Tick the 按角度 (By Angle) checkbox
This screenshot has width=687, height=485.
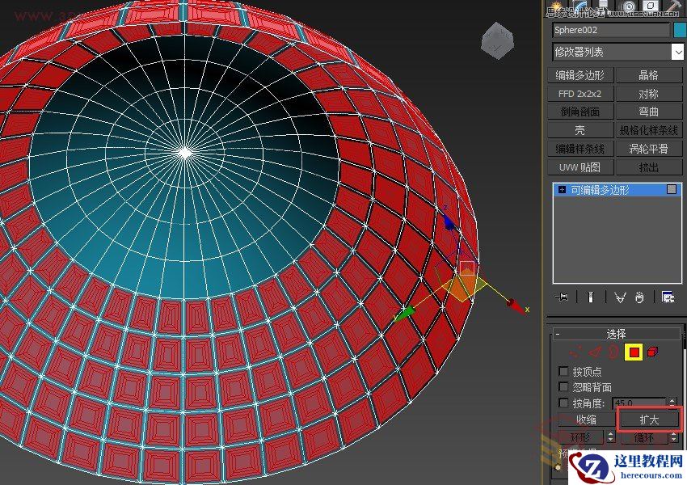pyautogui.click(x=563, y=403)
